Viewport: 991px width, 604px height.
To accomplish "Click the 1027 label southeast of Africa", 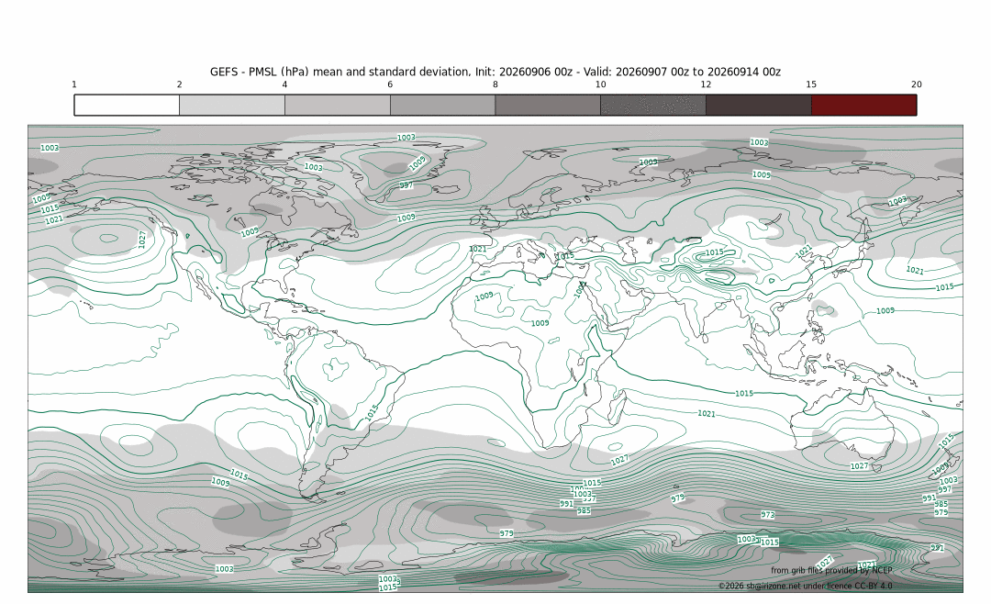I will point(619,460).
